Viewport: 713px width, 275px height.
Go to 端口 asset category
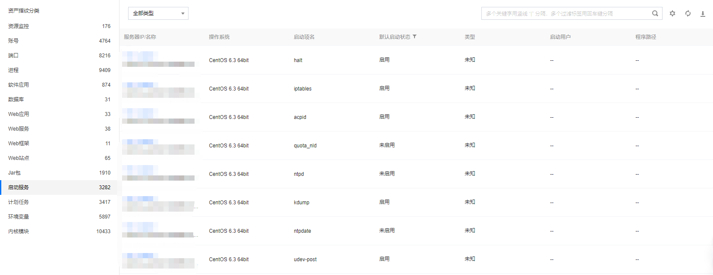point(13,56)
